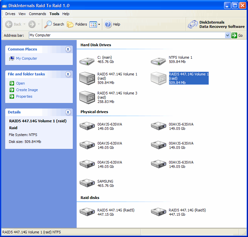Click the 258.83 Mb size text

pyautogui.click(x=106, y=102)
